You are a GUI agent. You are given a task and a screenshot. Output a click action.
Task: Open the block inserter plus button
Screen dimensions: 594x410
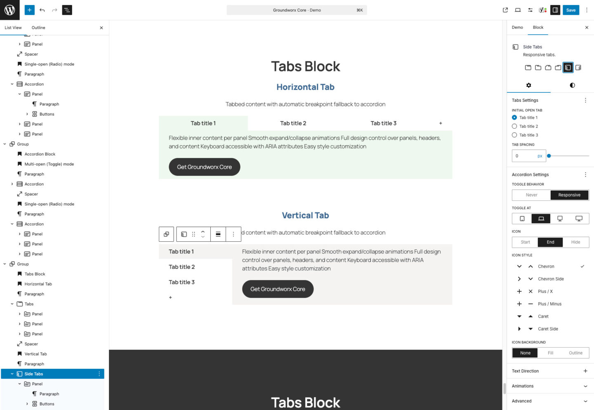29,10
